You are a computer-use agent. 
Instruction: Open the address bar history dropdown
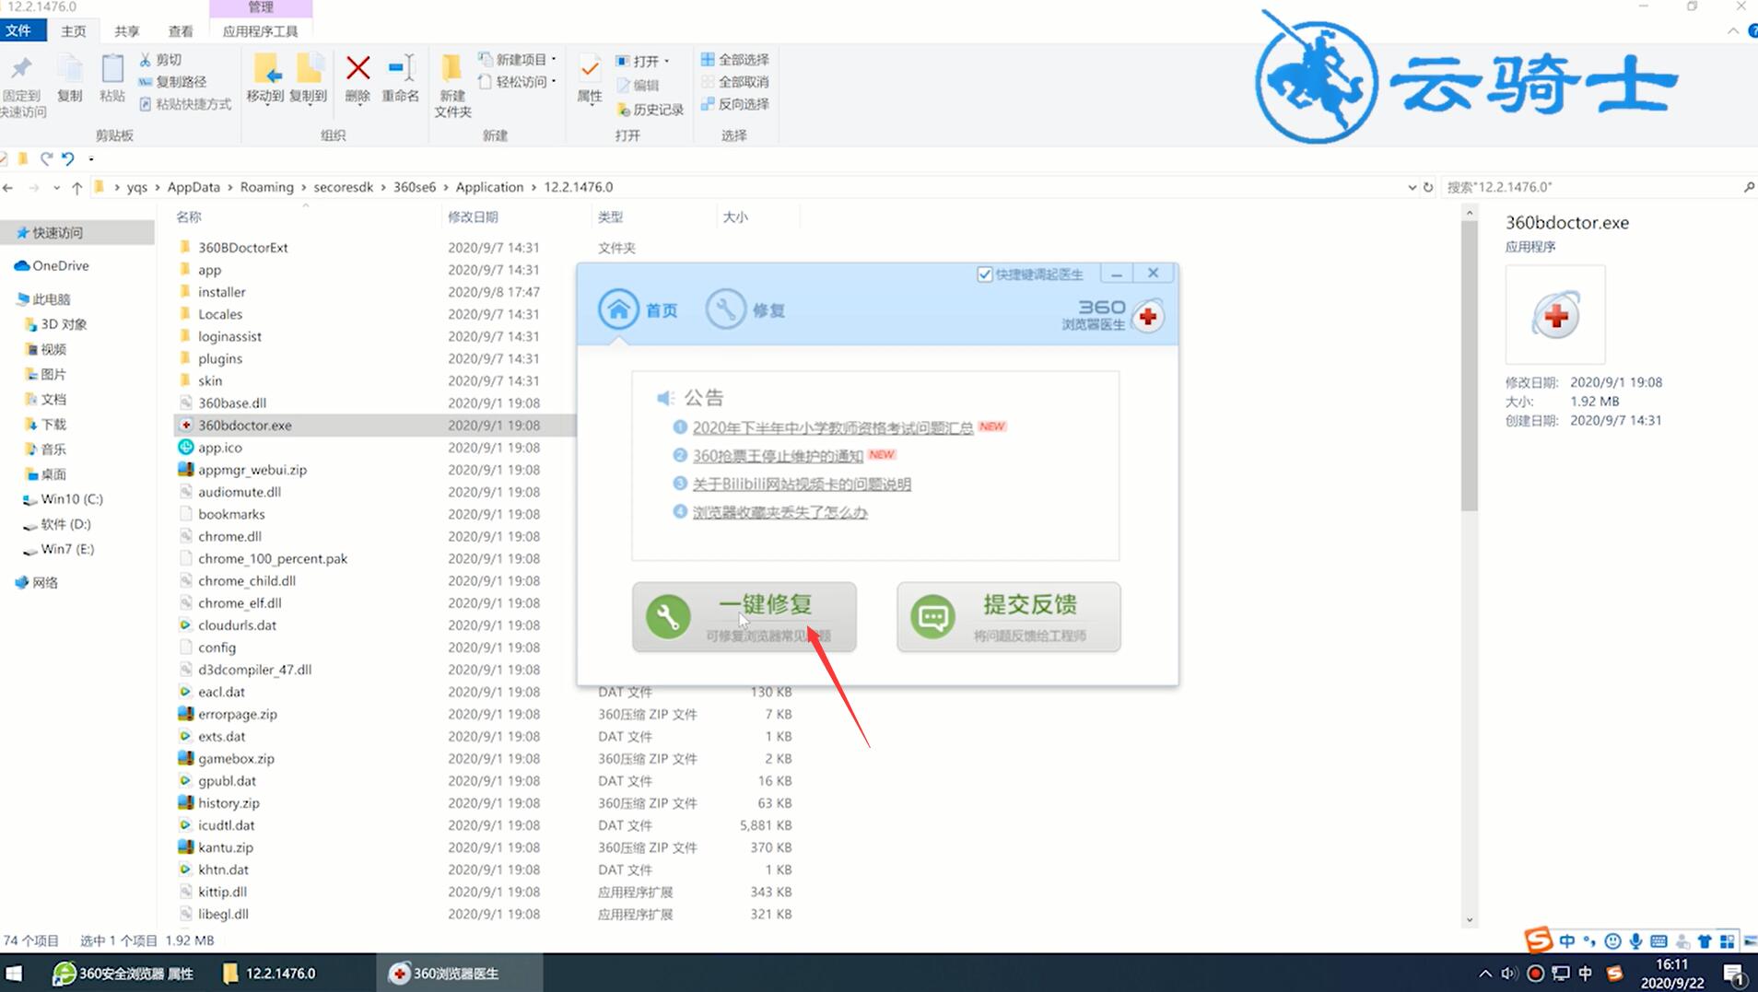tap(1412, 187)
